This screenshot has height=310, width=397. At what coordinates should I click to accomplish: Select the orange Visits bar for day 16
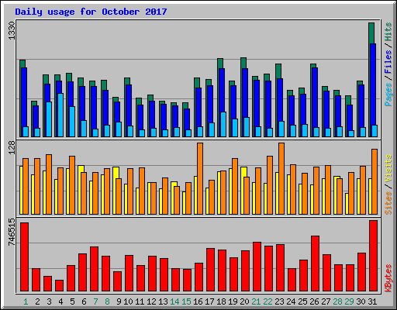click(200, 178)
